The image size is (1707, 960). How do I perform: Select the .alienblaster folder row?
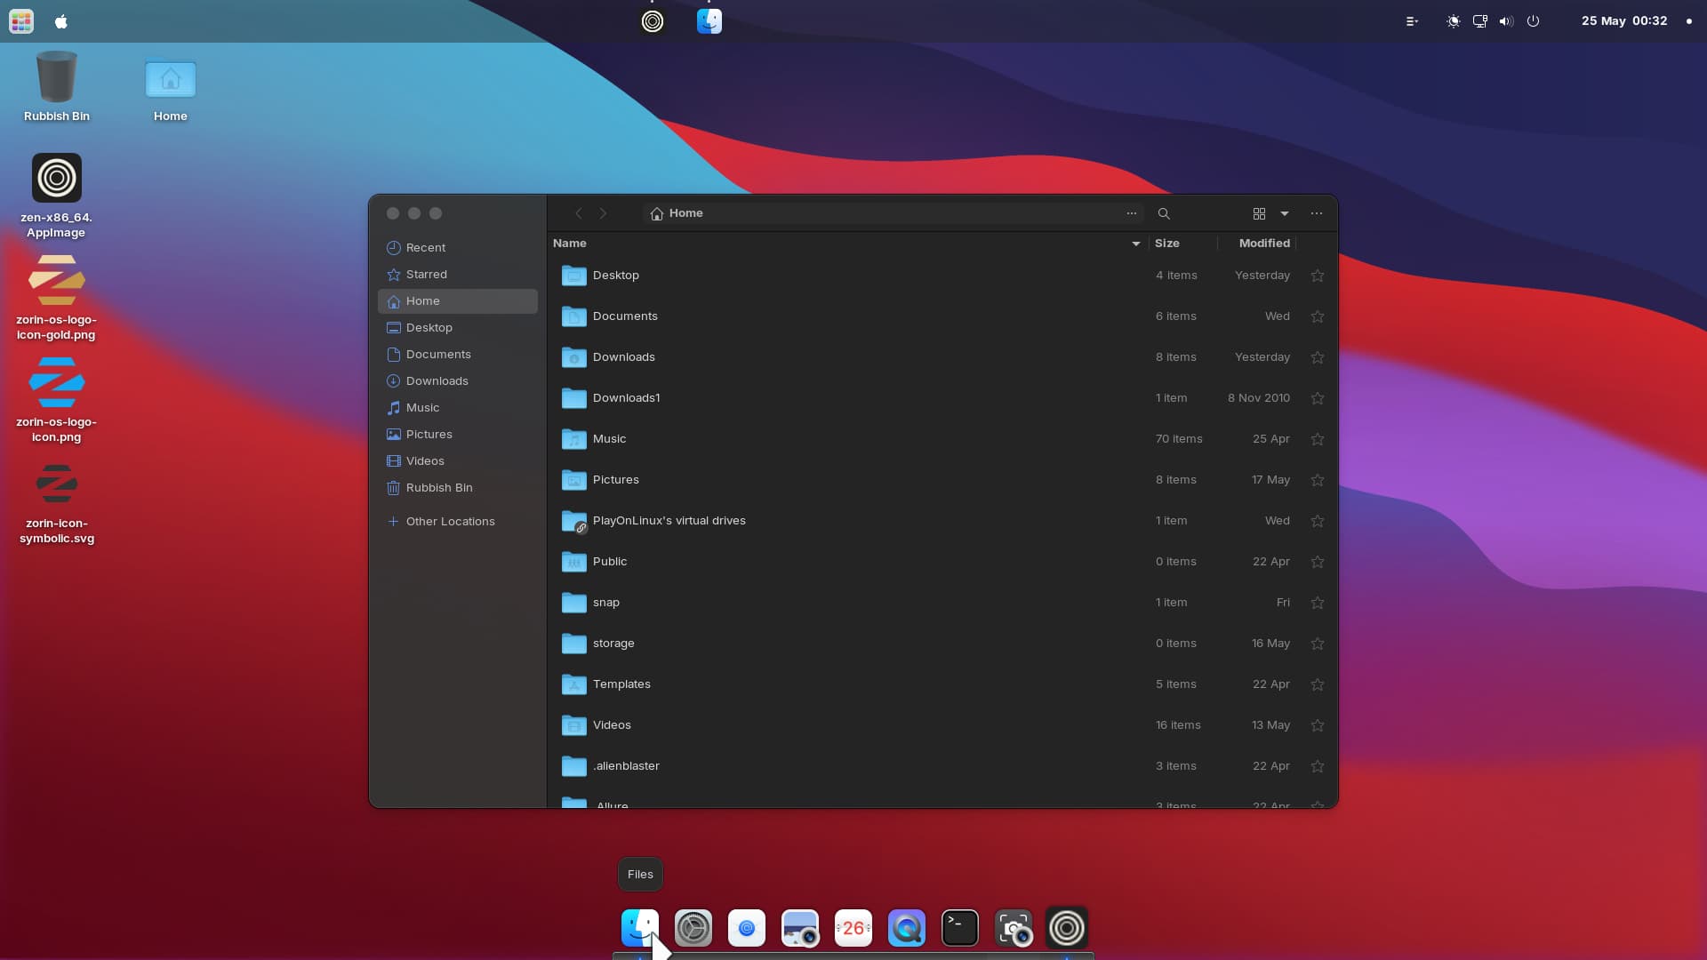pyautogui.click(x=942, y=766)
